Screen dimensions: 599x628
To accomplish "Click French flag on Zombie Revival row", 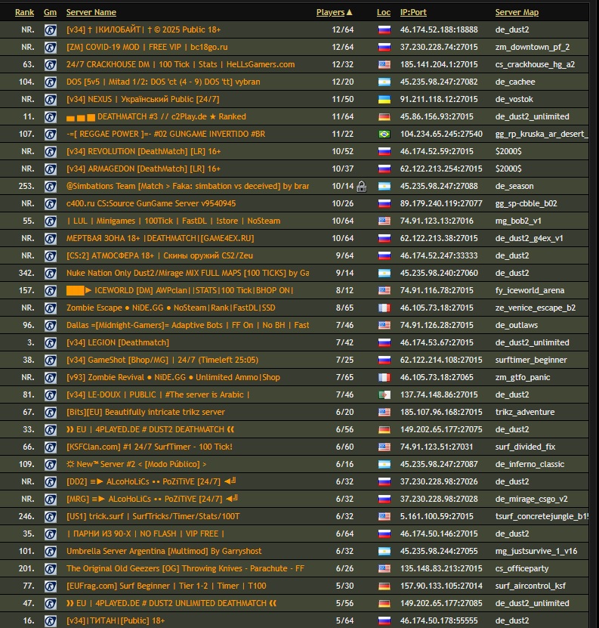I will coord(384,377).
